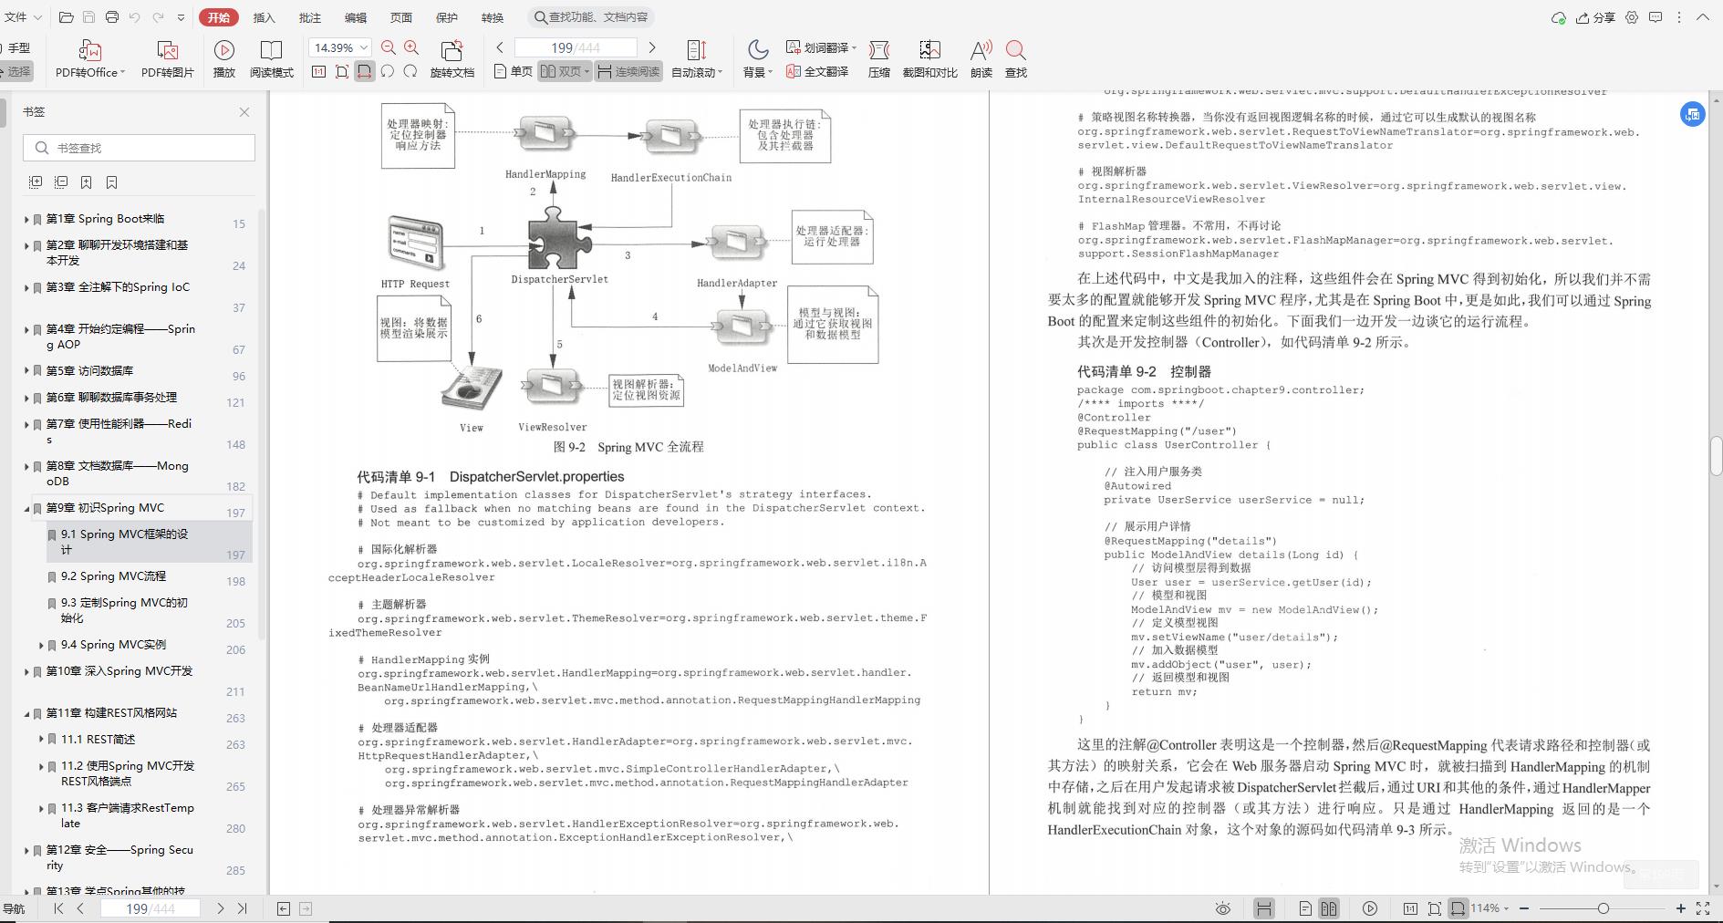
Task: Open 截图和对比 screenshot and compare tool
Action: click(x=929, y=50)
